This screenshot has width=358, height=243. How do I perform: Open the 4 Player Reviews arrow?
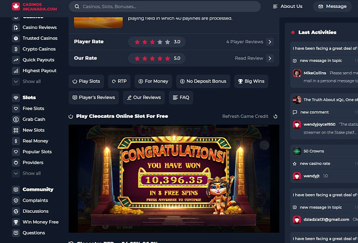tap(270, 42)
